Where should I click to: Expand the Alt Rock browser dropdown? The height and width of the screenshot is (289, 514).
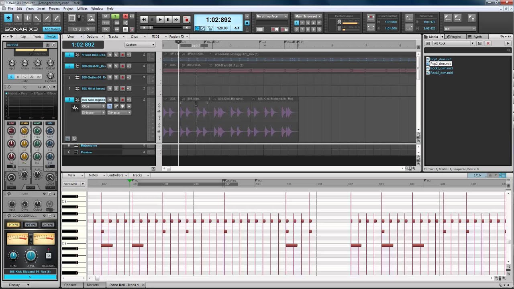click(453, 43)
